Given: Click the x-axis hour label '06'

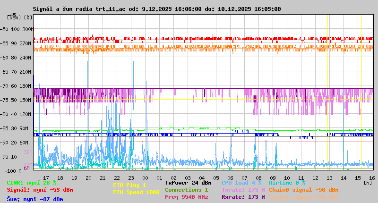Looking at the screenshot, I should pyautogui.click(x=230, y=178).
